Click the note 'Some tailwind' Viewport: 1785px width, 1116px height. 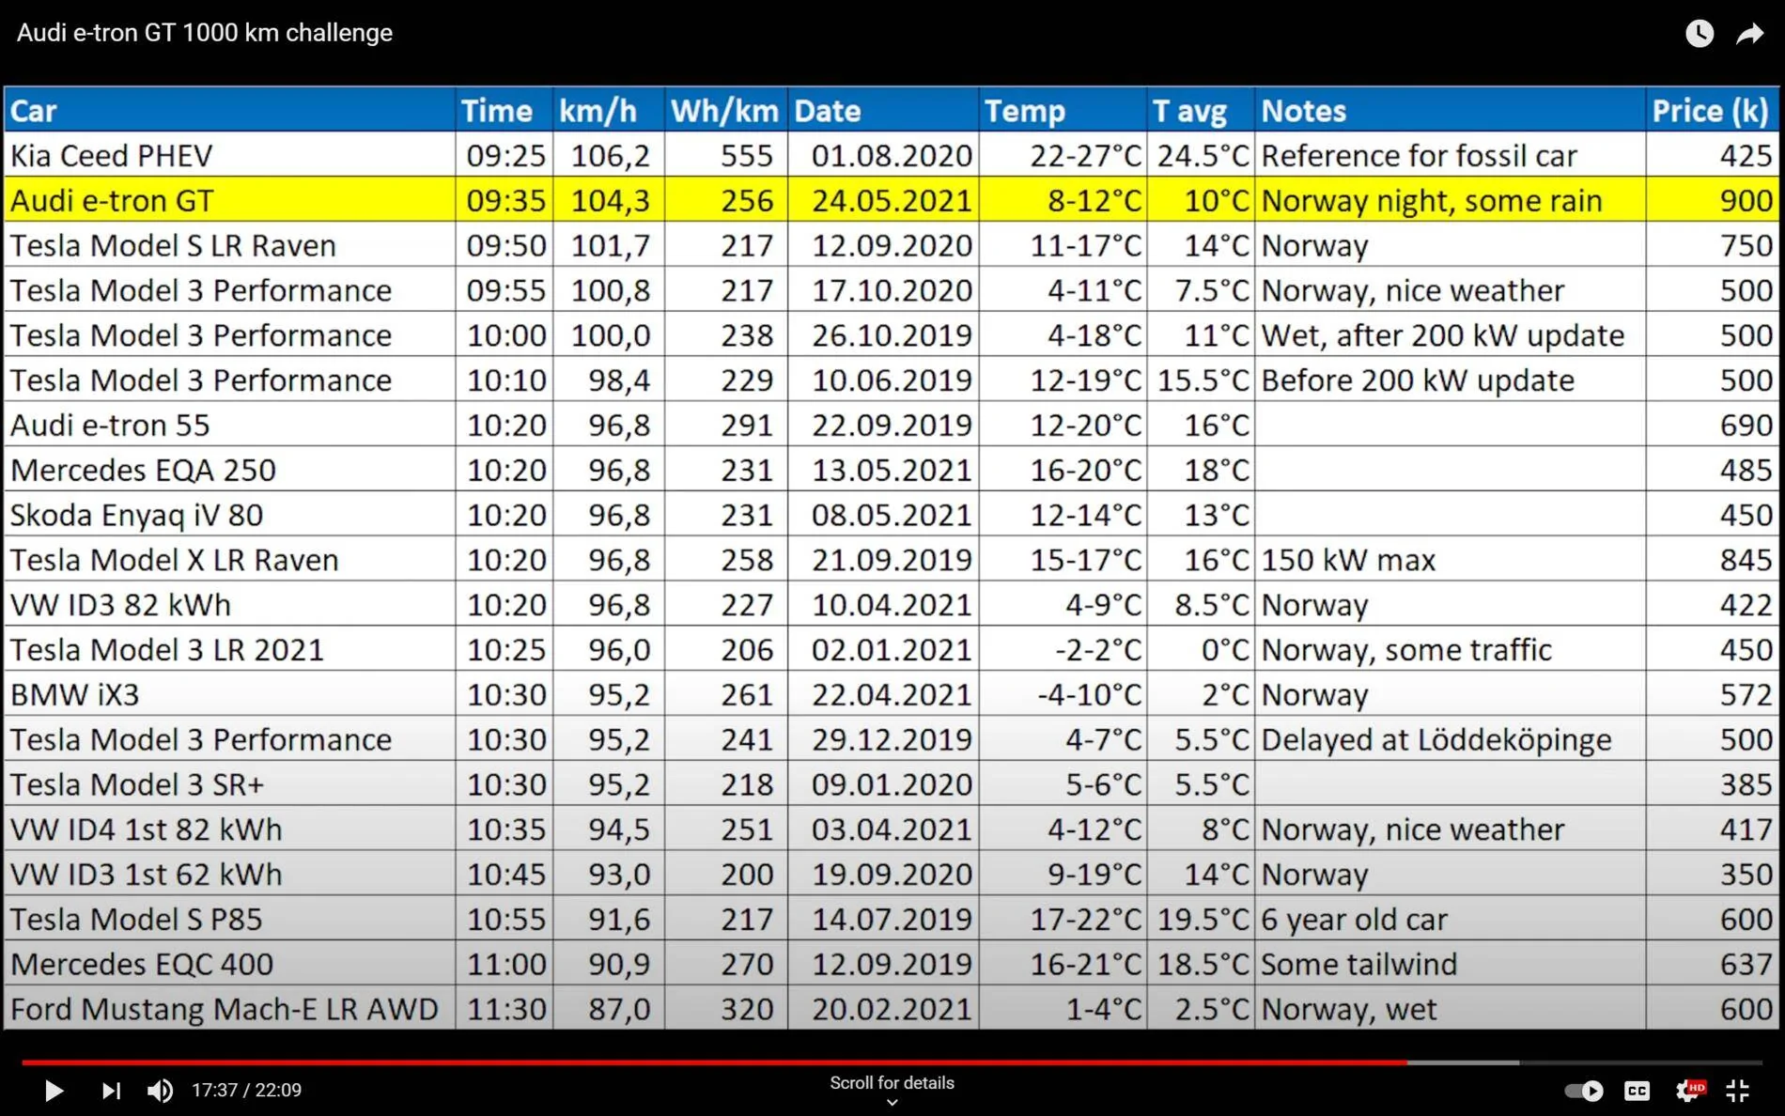[x=1358, y=964]
